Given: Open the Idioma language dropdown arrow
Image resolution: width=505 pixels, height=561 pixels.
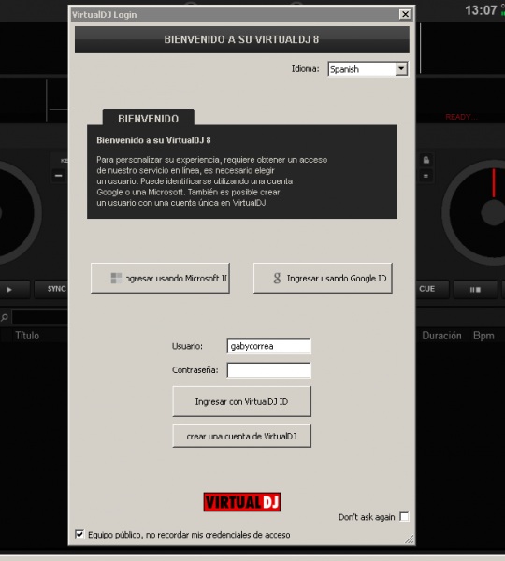Looking at the screenshot, I should [401, 68].
